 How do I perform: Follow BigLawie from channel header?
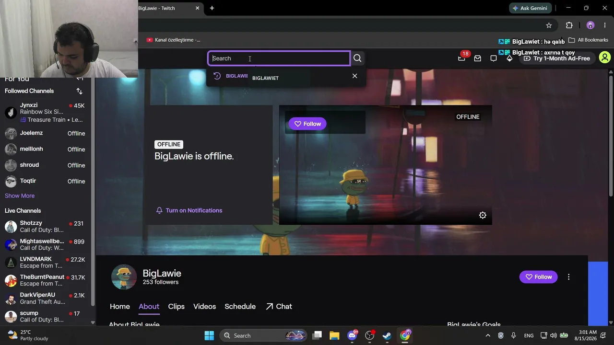point(538,277)
